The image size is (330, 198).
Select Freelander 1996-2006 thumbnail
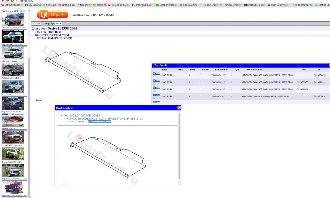[14, 122]
